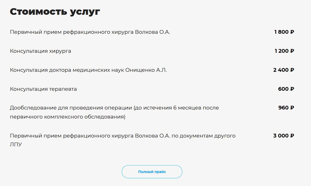Click the line первичного комплексного обследования)
Screen dimensions: 311x186
(x=68, y=117)
